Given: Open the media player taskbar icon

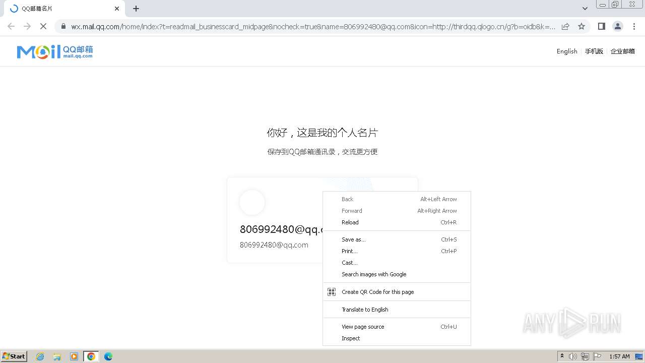Looking at the screenshot, I should pos(74,356).
